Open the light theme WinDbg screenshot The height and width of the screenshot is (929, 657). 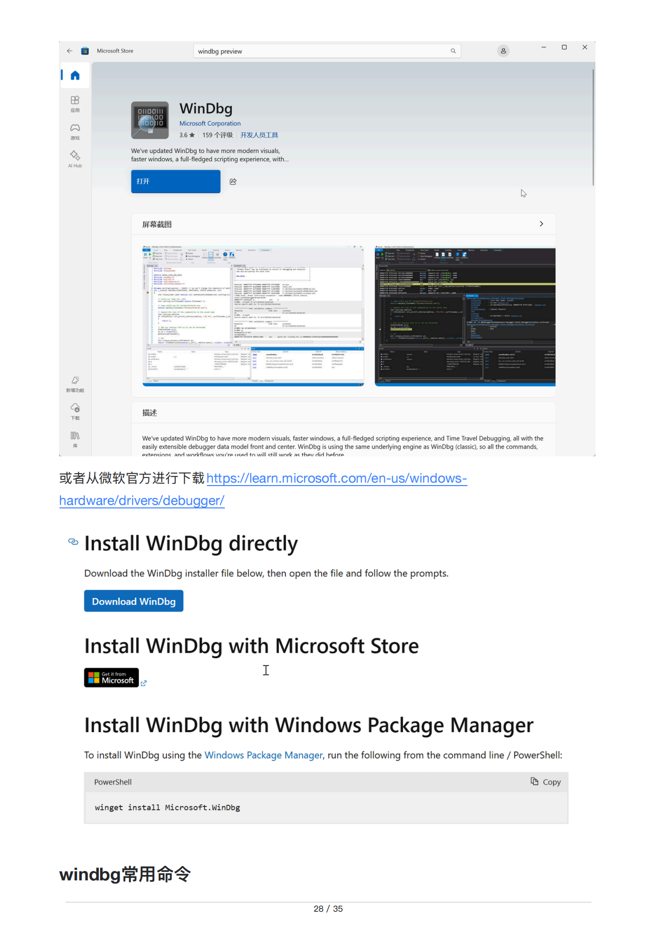[x=253, y=316]
